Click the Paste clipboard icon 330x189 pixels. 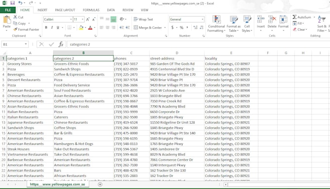pos(7,20)
